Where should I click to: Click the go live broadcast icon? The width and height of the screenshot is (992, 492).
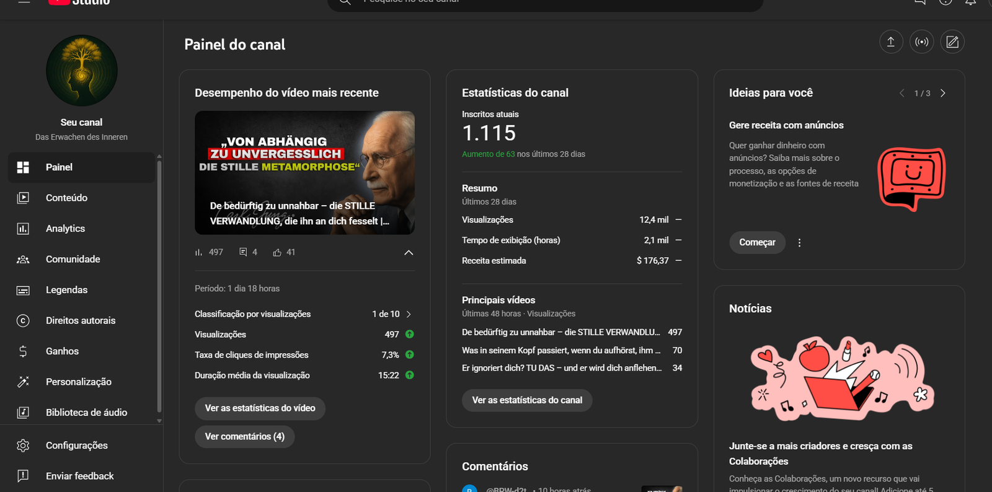pyautogui.click(x=921, y=42)
